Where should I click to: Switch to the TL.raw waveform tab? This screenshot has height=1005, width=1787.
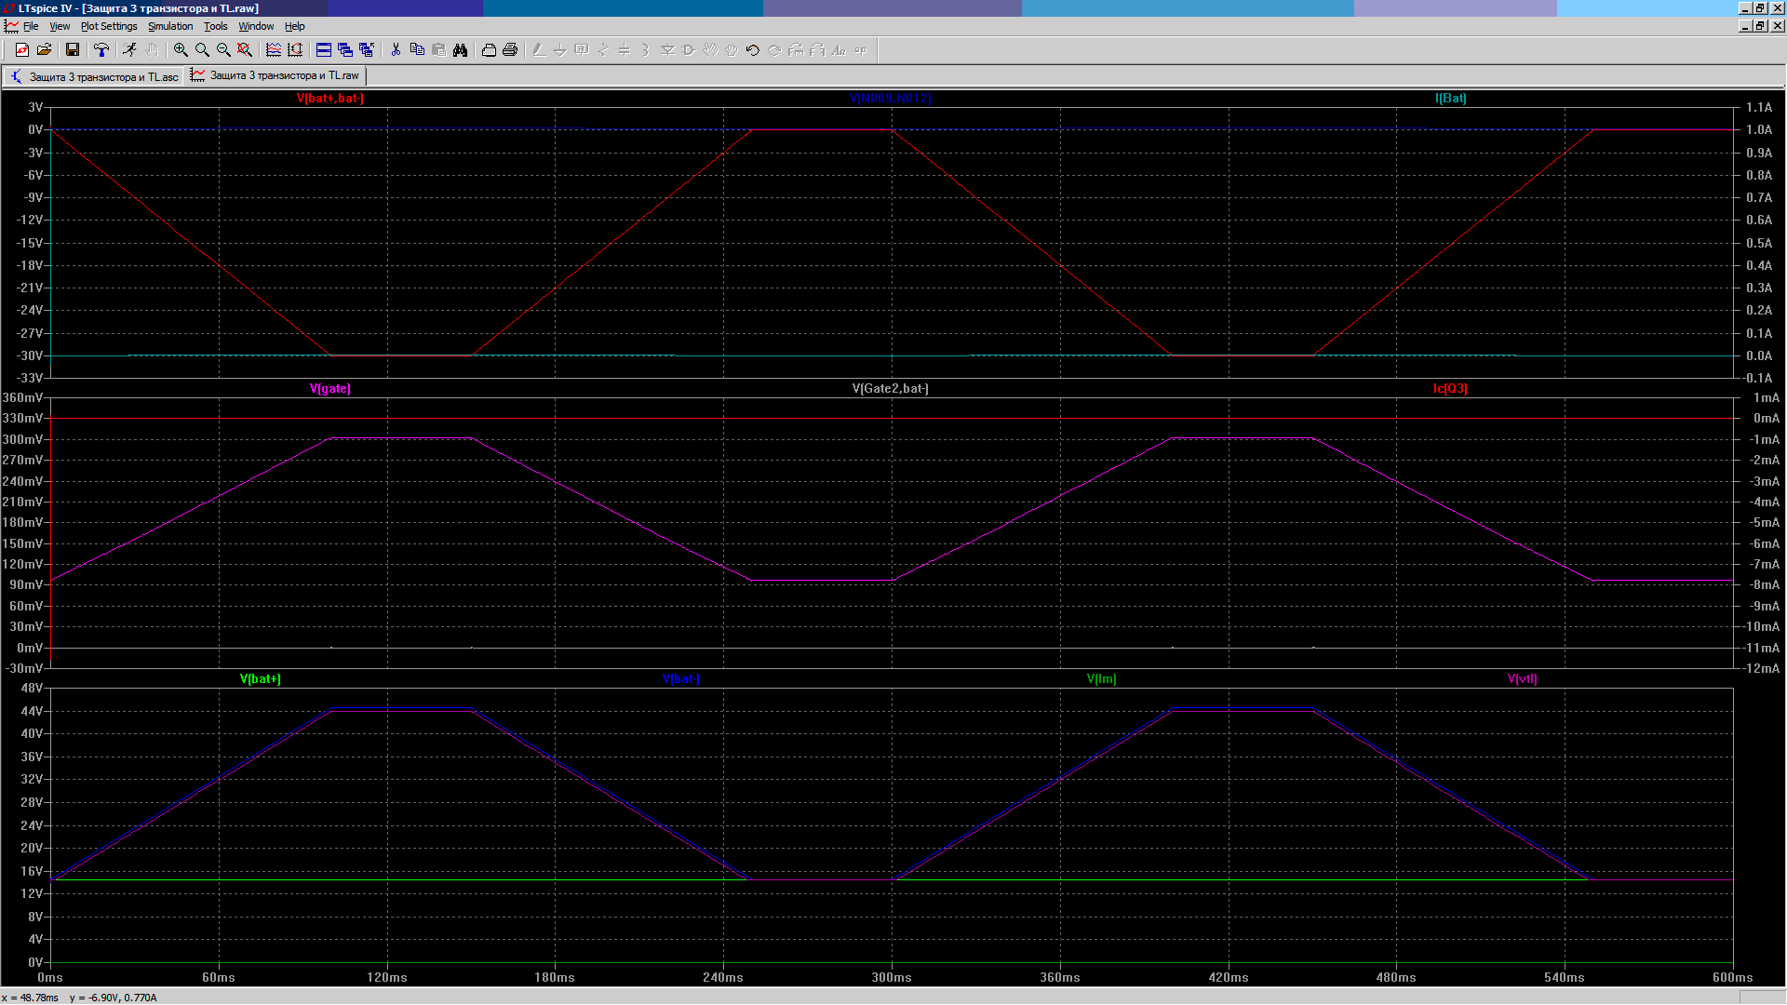(275, 75)
